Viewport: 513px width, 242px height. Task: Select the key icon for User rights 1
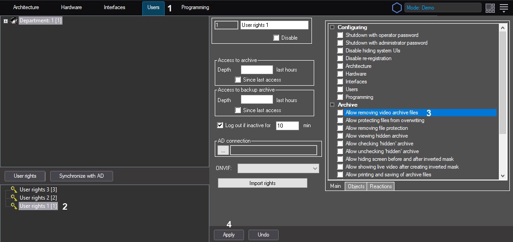[14, 206]
